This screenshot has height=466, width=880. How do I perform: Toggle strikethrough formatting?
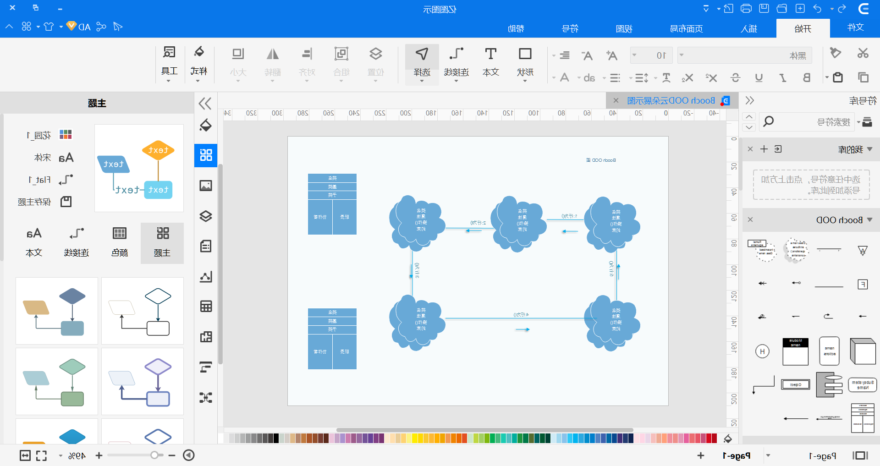click(735, 77)
